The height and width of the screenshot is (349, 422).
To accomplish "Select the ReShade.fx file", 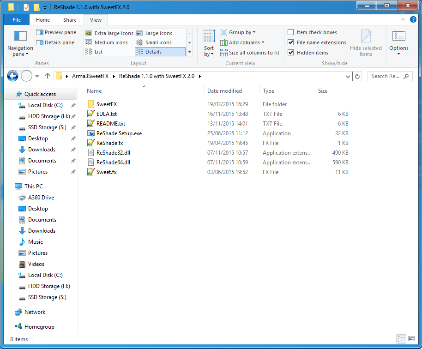I will tap(109, 143).
